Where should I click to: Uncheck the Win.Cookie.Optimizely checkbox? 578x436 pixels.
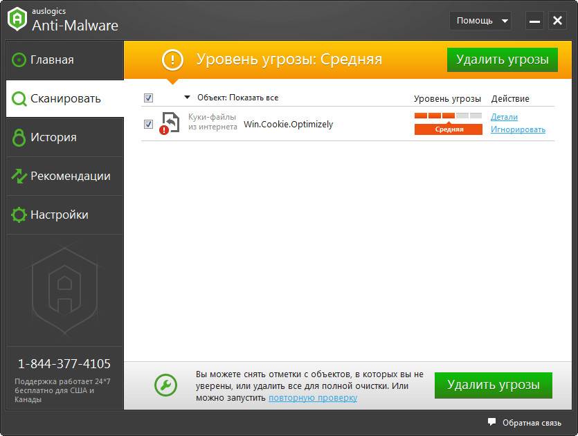coord(148,124)
